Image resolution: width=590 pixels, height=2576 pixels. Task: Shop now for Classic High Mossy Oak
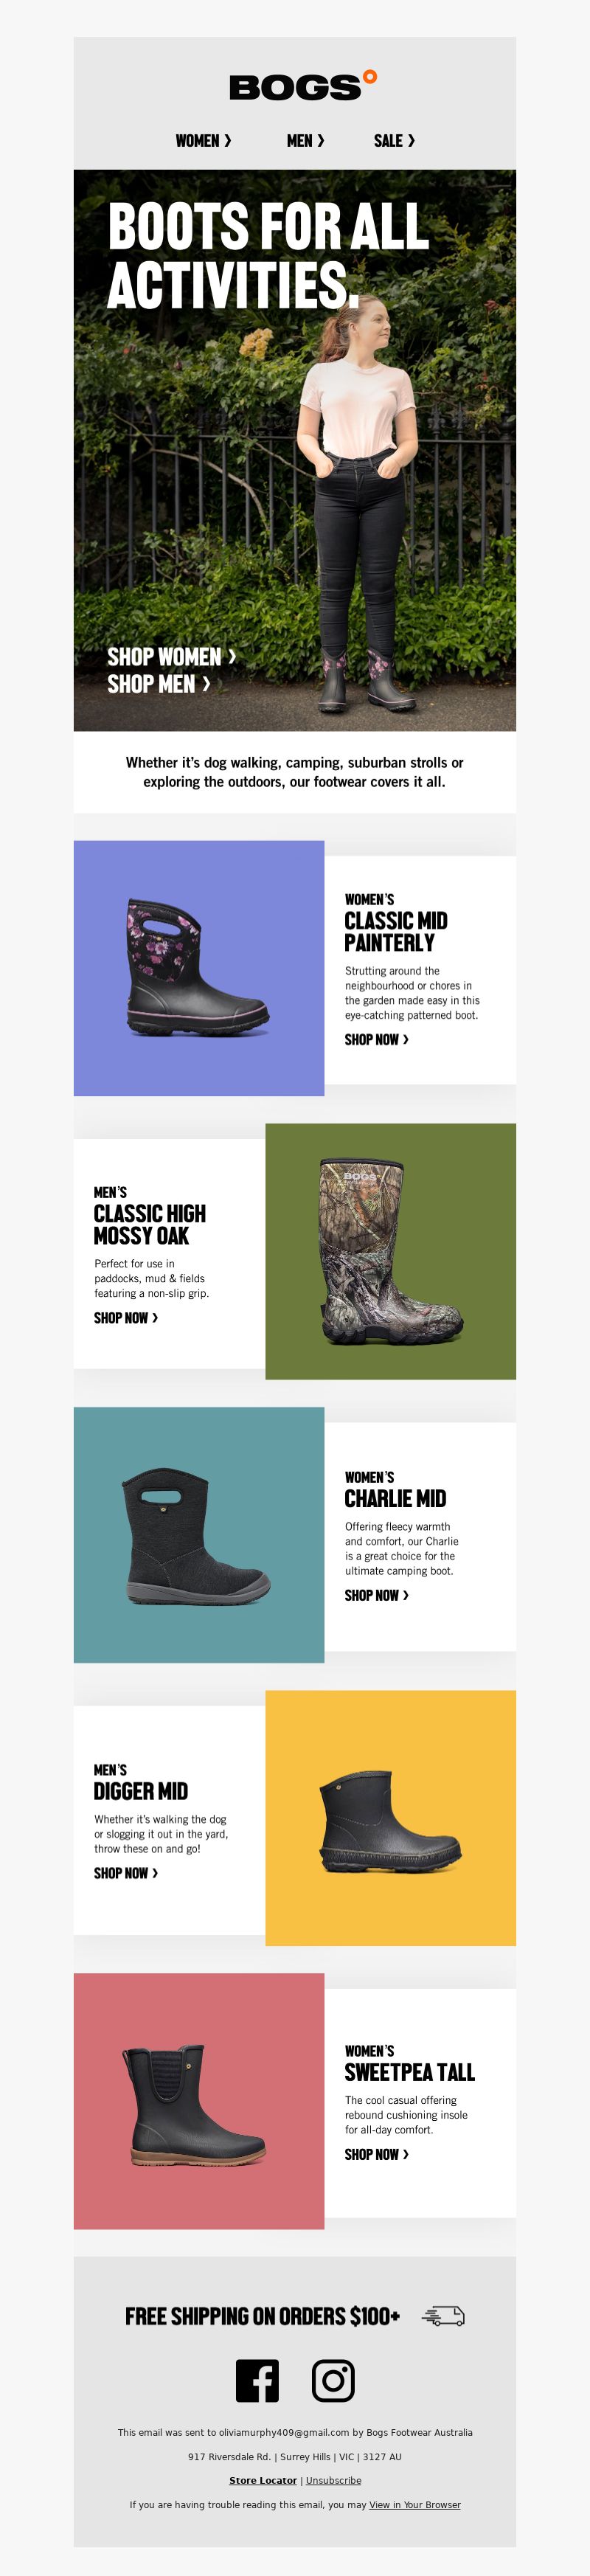pyautogui.click(x=125, y=1318)
